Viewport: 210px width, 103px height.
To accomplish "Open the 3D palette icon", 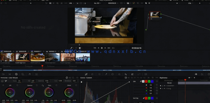I will 146,74.
